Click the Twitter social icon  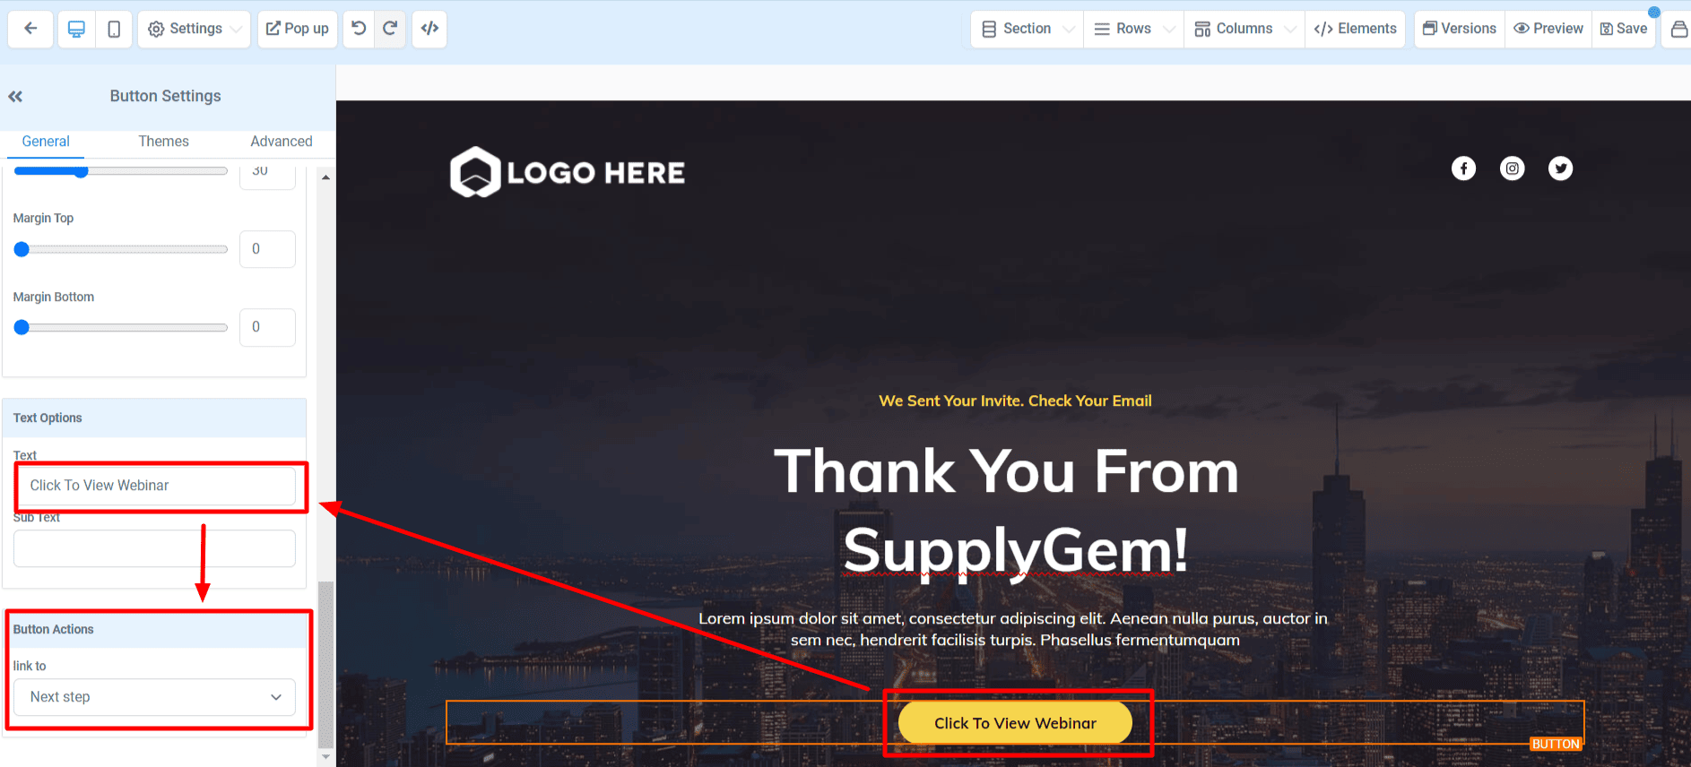tap(1560, 168)
